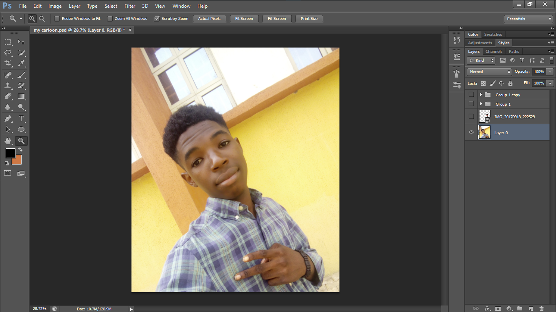Expand the Group 1 copy folder
Image resolution: width=556 pixels, height=312 pixels.
(481, 95)
